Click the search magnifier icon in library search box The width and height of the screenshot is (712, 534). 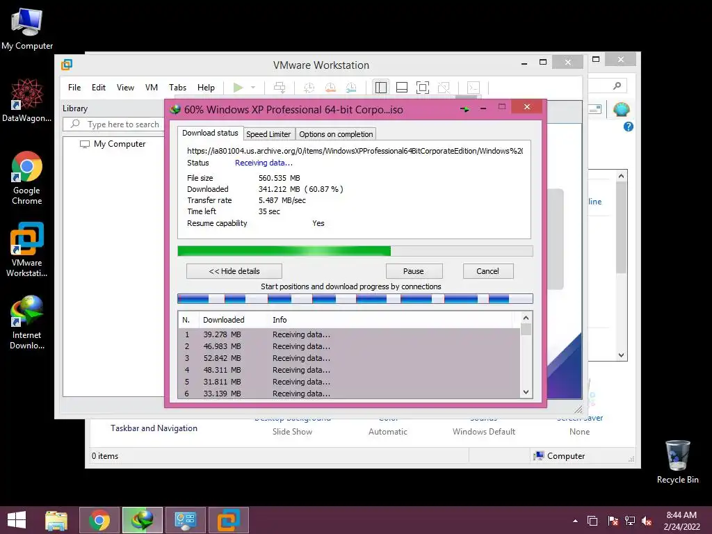pos(75,124)
